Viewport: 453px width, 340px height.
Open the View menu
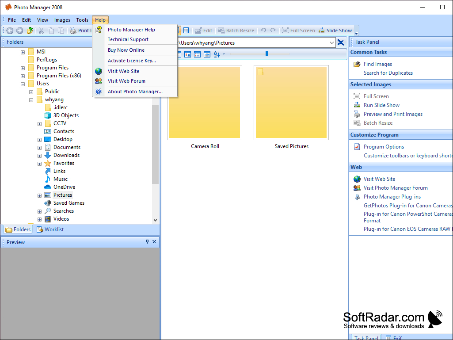42,20
